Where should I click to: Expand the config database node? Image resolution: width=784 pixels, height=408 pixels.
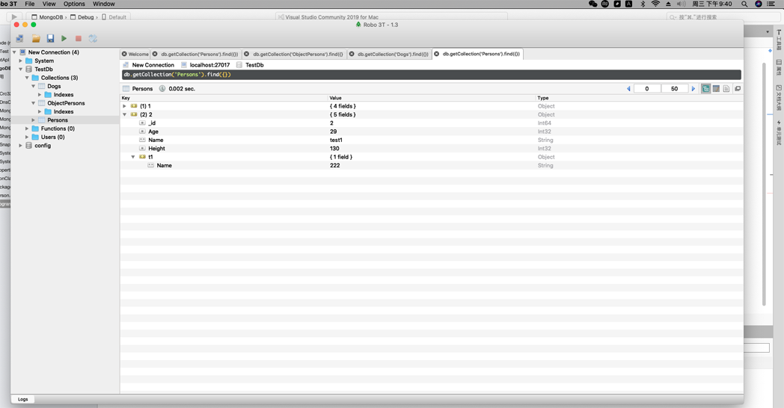click(x=20, y=145)
